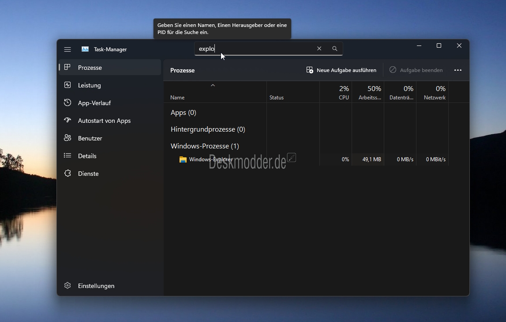The height and width of the screenshot is (322, 506).
Task: Click the Task-Manager title text
Action: pos(110,49)
